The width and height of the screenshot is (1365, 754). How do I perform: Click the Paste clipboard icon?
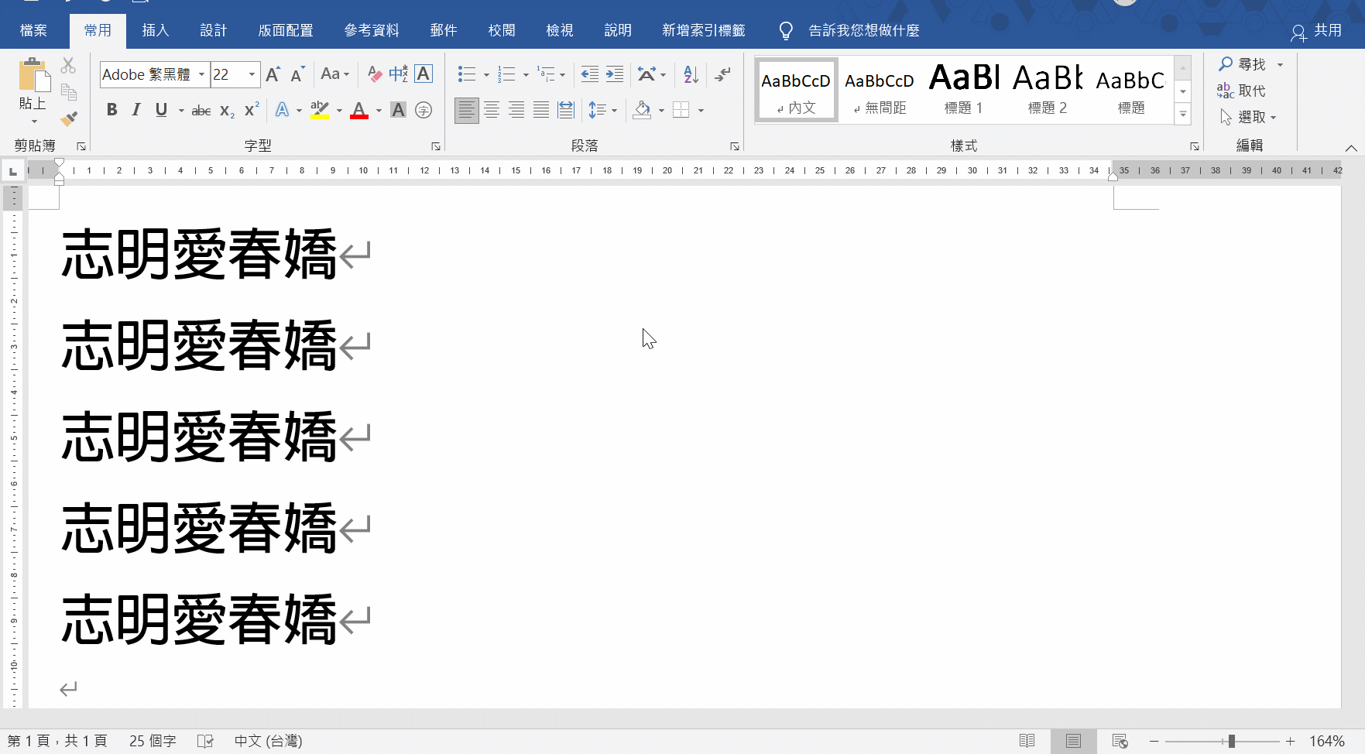coord(33,75)
